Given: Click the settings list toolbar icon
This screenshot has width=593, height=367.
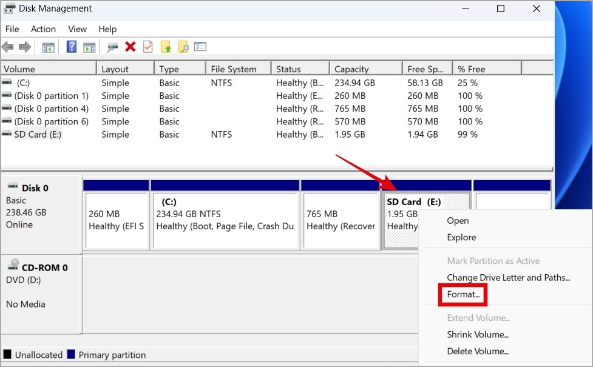Looking at the screenshot, I should pyautogui.click(x=200, y=47).
